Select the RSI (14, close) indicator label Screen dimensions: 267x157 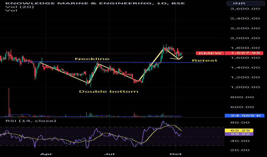click(x=31, y=121)
